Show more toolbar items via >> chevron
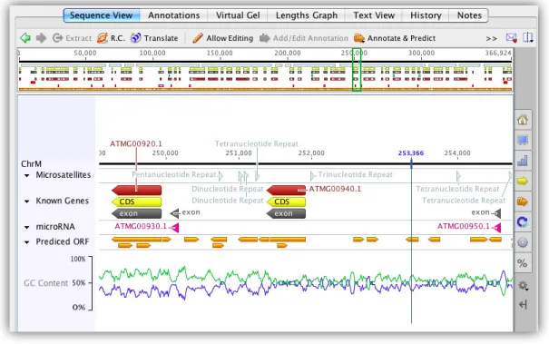The width and height of the screenshot is (549, 344). [491, 38]
